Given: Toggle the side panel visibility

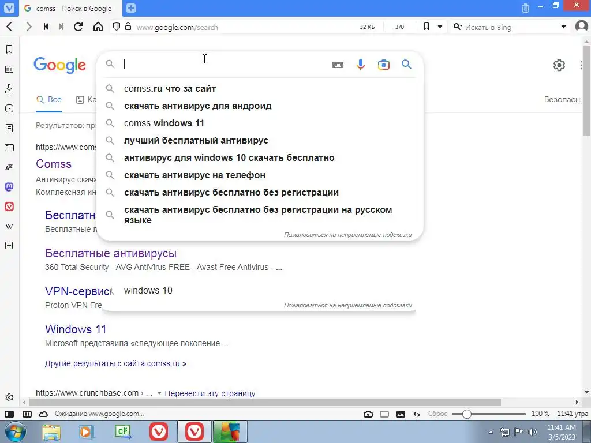Looking at the screenshot, I should 9,414.
